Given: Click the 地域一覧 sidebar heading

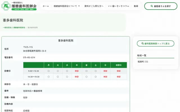Looking at the screenshot, I should [x=142, y=55].
